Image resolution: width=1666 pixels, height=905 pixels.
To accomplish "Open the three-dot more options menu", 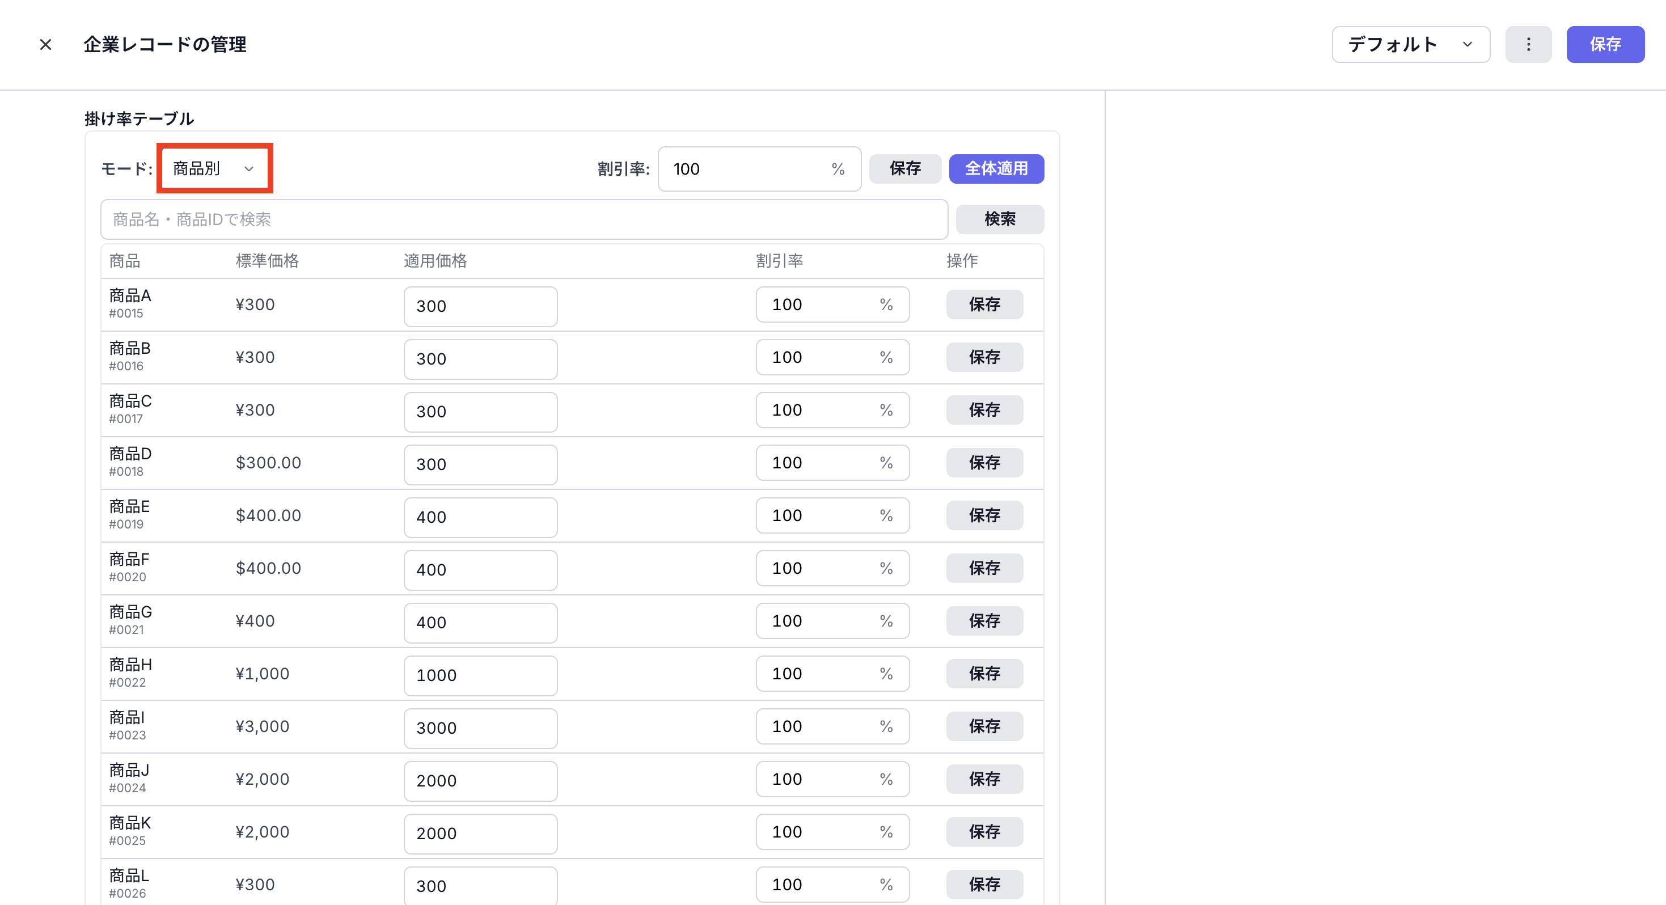I will click(1528, 45).
